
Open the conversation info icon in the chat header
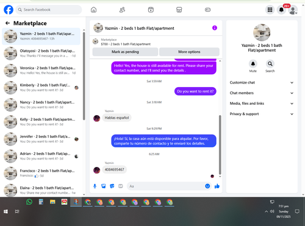[x=215, y=28]
